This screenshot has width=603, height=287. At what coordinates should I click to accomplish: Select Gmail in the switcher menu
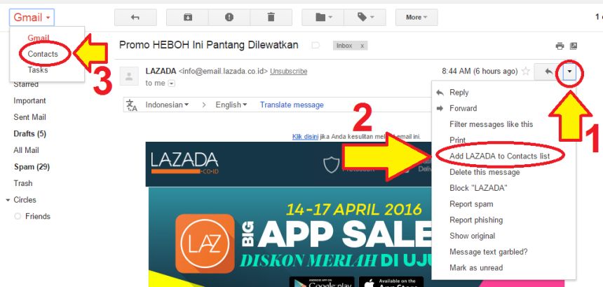coord(39,38)
